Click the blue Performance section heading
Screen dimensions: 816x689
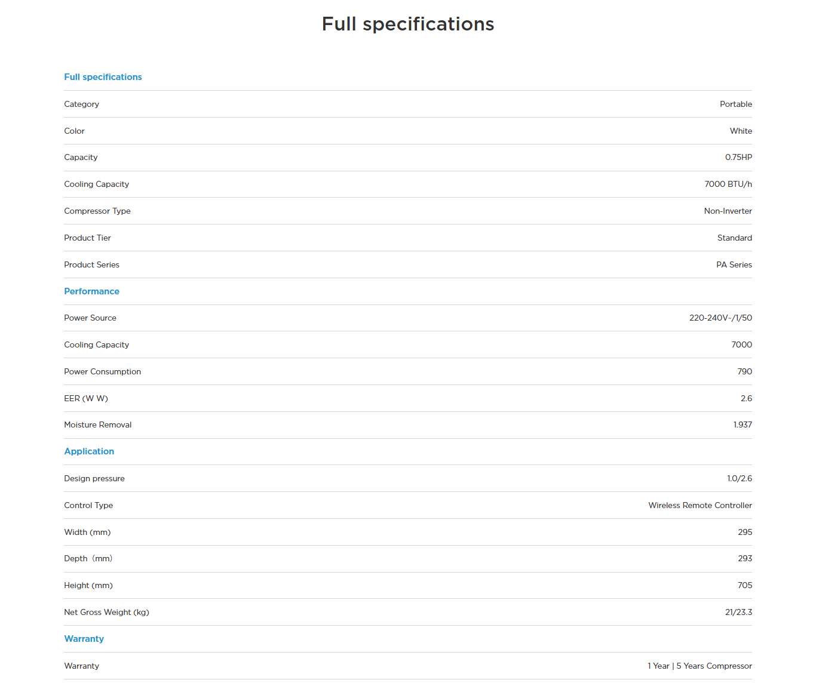tap(91, 291)
